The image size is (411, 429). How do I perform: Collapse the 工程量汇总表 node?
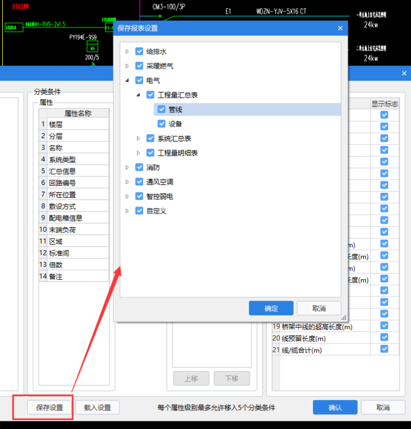coord(139,95)
